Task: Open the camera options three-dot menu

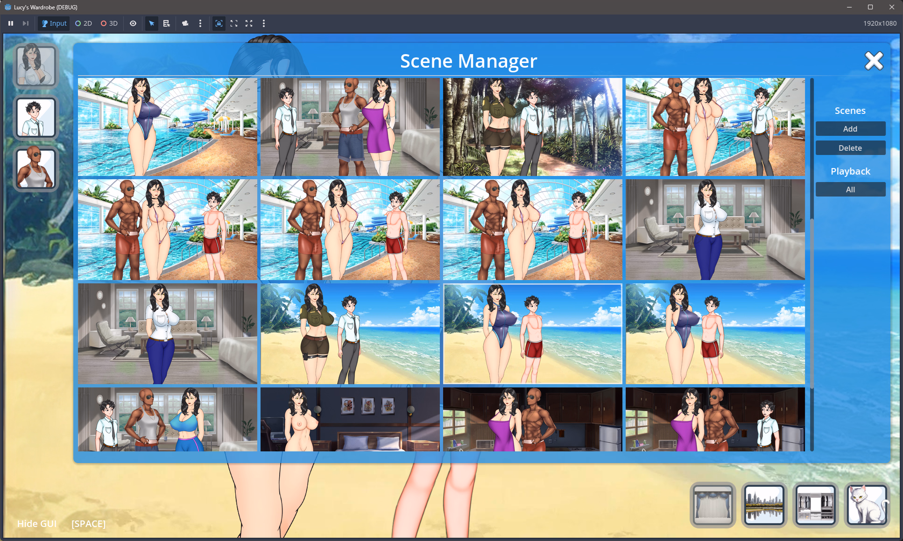Action: pos(200,23)
